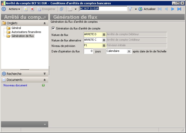This screenshot has height=133, width=186.
Task: Click the blue circular icon left of Actions
Action: point(4,9)
